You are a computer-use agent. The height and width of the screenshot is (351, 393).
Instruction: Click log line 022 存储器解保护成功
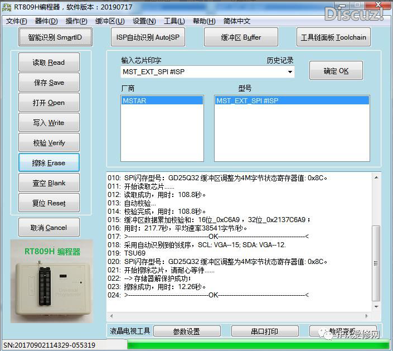(149, 278)
